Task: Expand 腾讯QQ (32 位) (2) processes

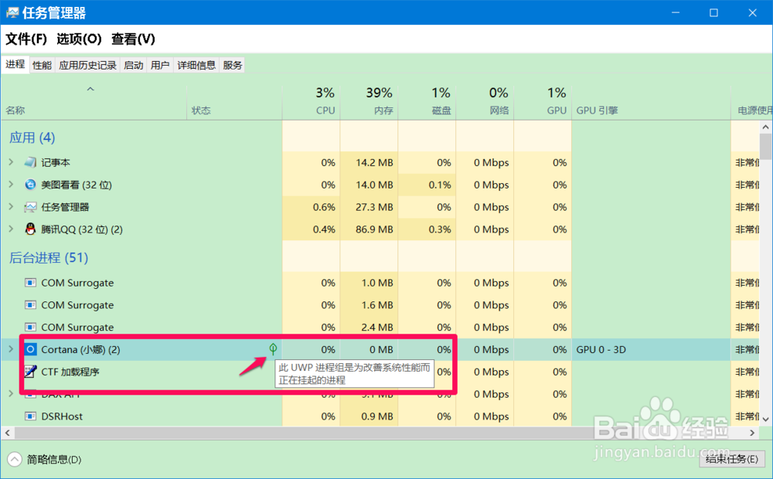Action: click(11, 229)
